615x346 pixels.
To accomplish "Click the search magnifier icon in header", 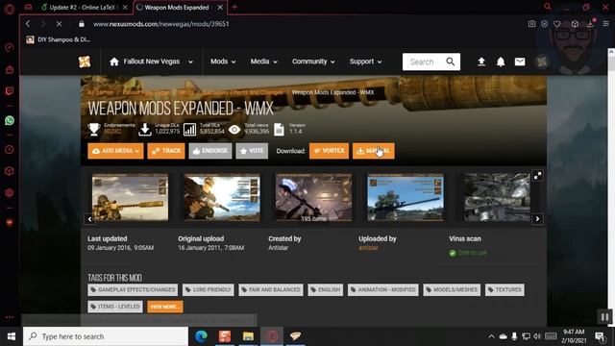I will coord(451,62).
